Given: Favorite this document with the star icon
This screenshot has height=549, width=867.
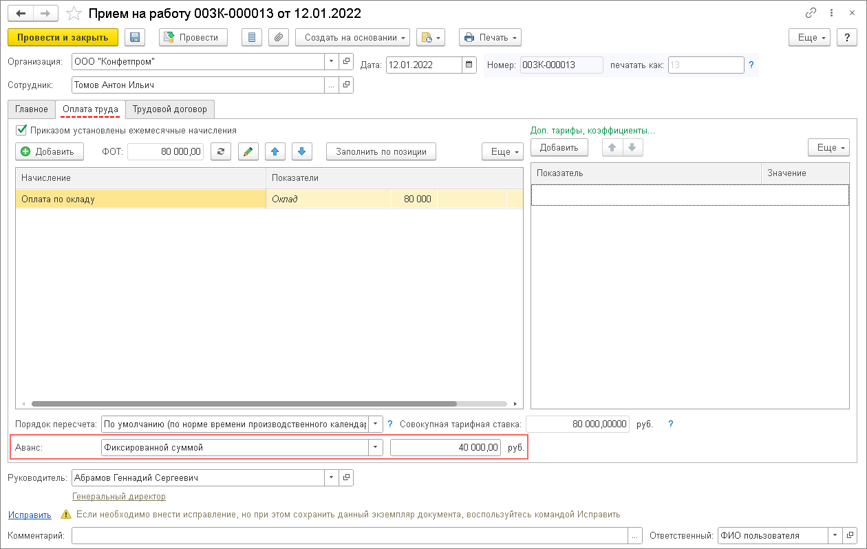Looking at the screenshot, I should click(74, 13).
